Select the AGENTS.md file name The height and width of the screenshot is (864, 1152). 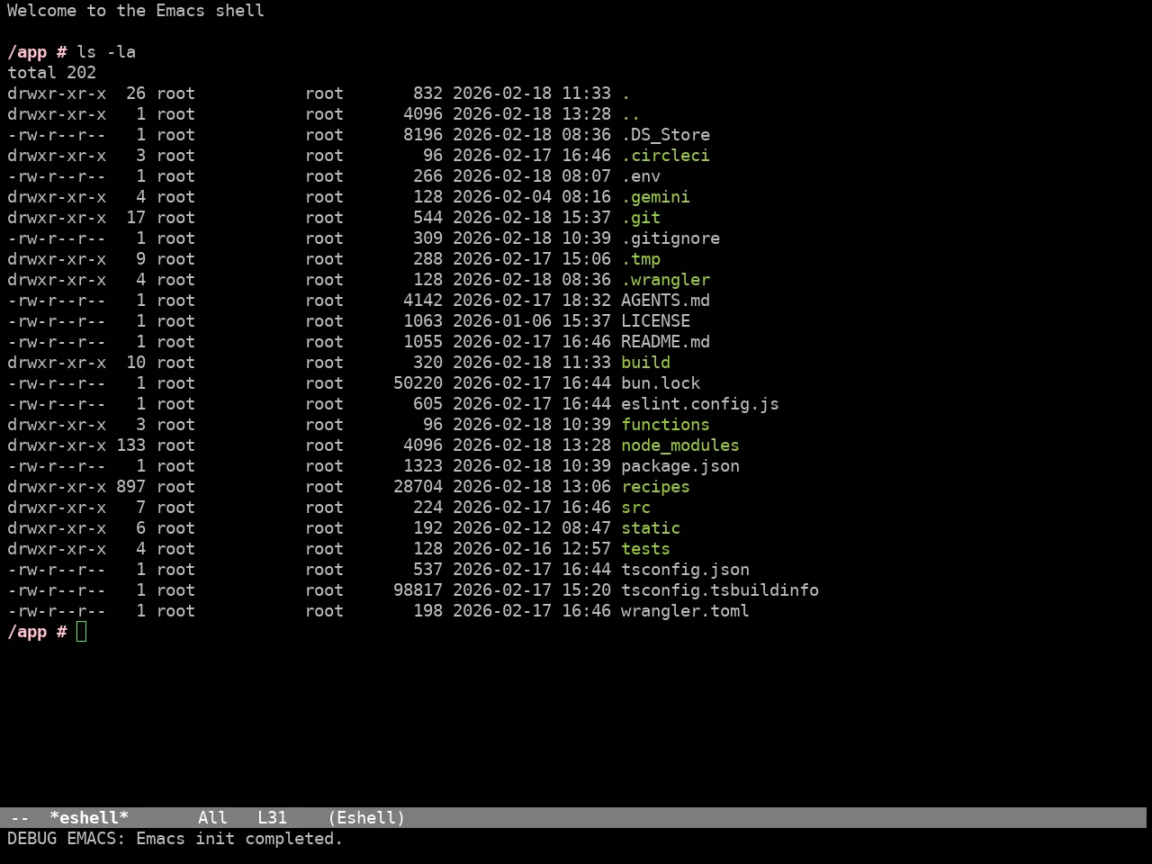[x=665, y=301]
